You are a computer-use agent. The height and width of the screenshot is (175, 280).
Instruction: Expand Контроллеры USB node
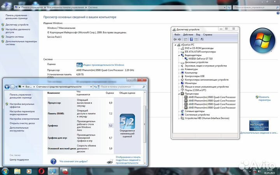pyautogui.click(x=179, y=76)
